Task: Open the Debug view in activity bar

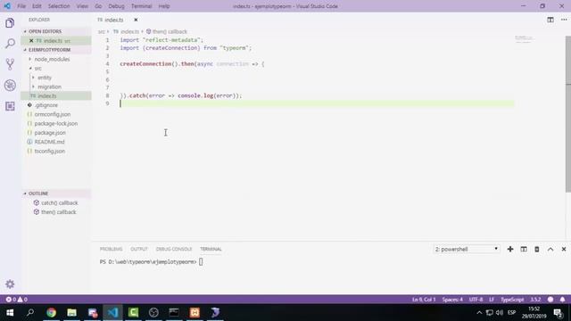Action: point(10,86)
